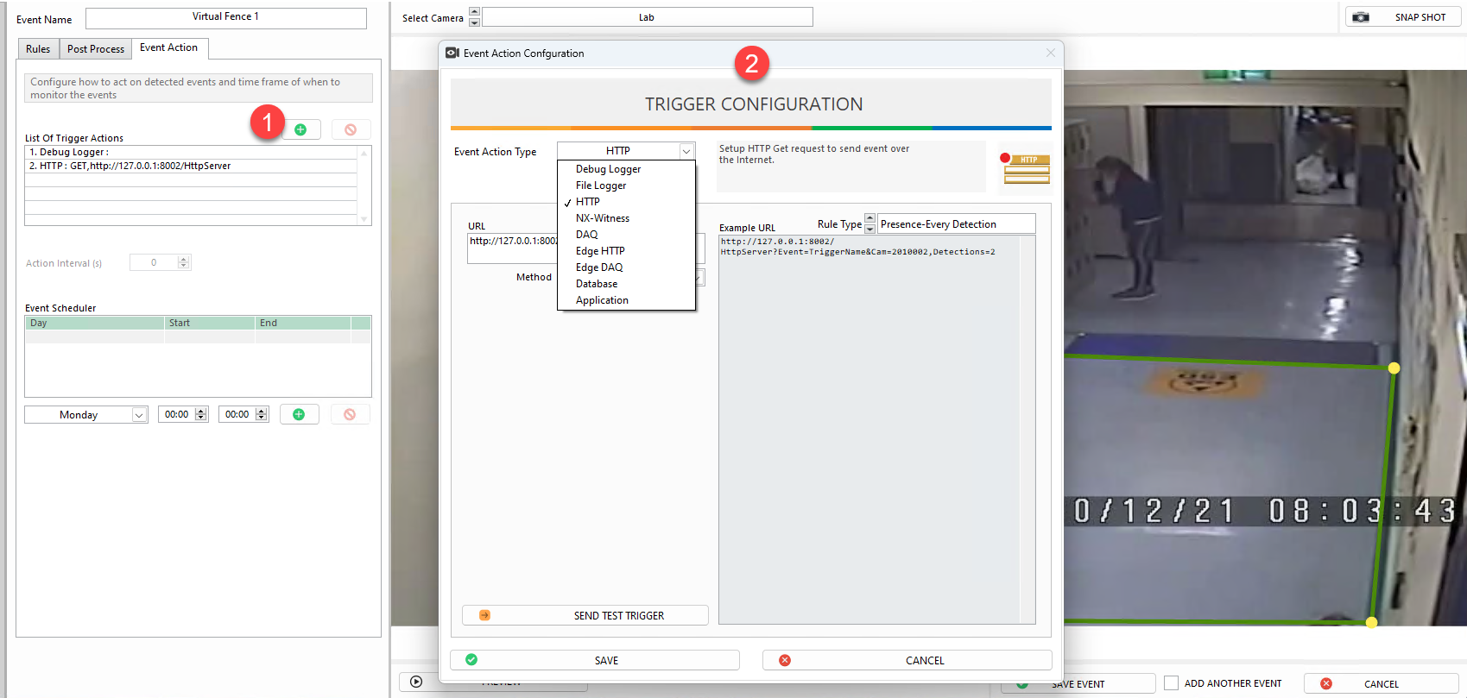Open the Rules tab
Screen dimensions: 1467x698
tap(38, 49)
